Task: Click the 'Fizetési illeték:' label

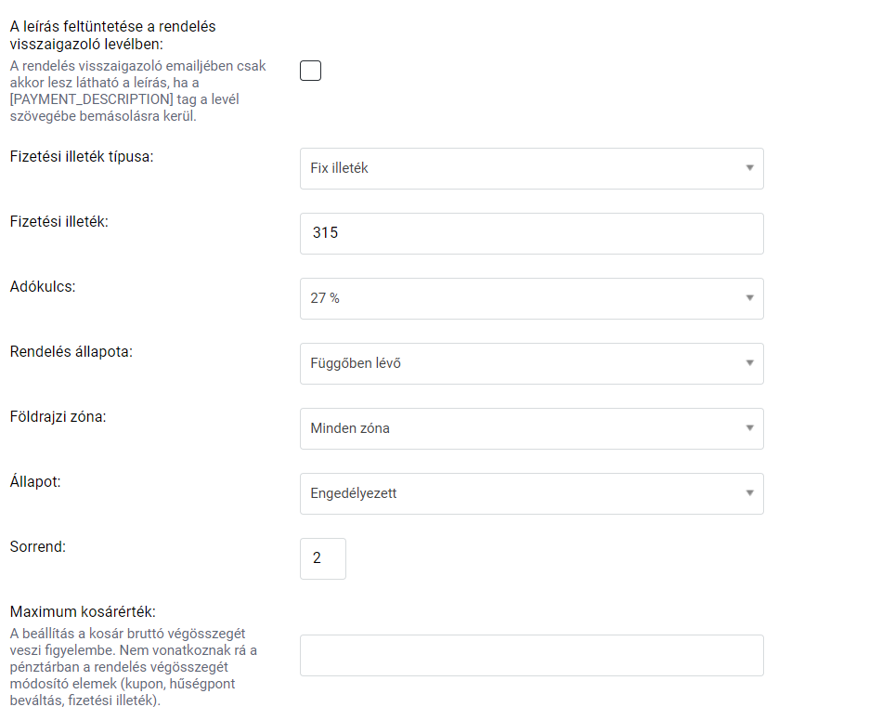Action: click(x=59, y=221)
